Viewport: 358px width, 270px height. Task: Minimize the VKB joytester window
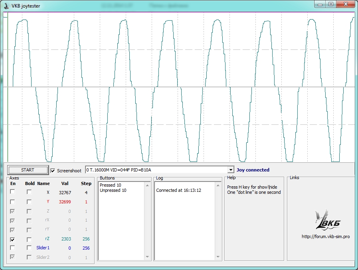[320, 4]
